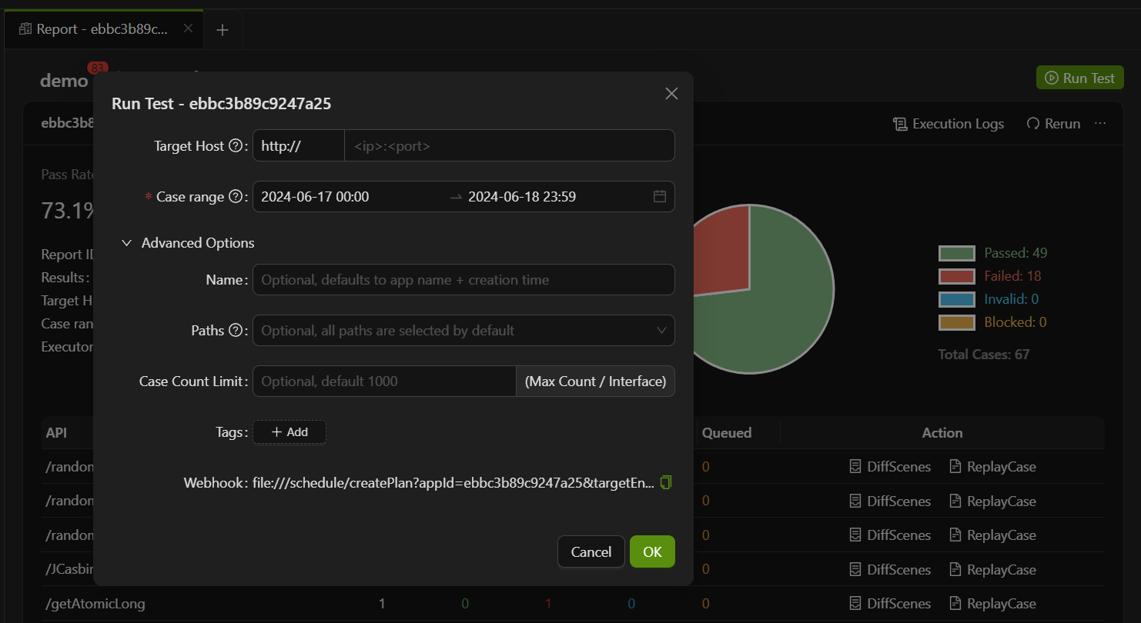Viewport: 1141px width, 623px height.
Task: Set case range start date 2024-06-17 00:00
Action: click(315, 197)
